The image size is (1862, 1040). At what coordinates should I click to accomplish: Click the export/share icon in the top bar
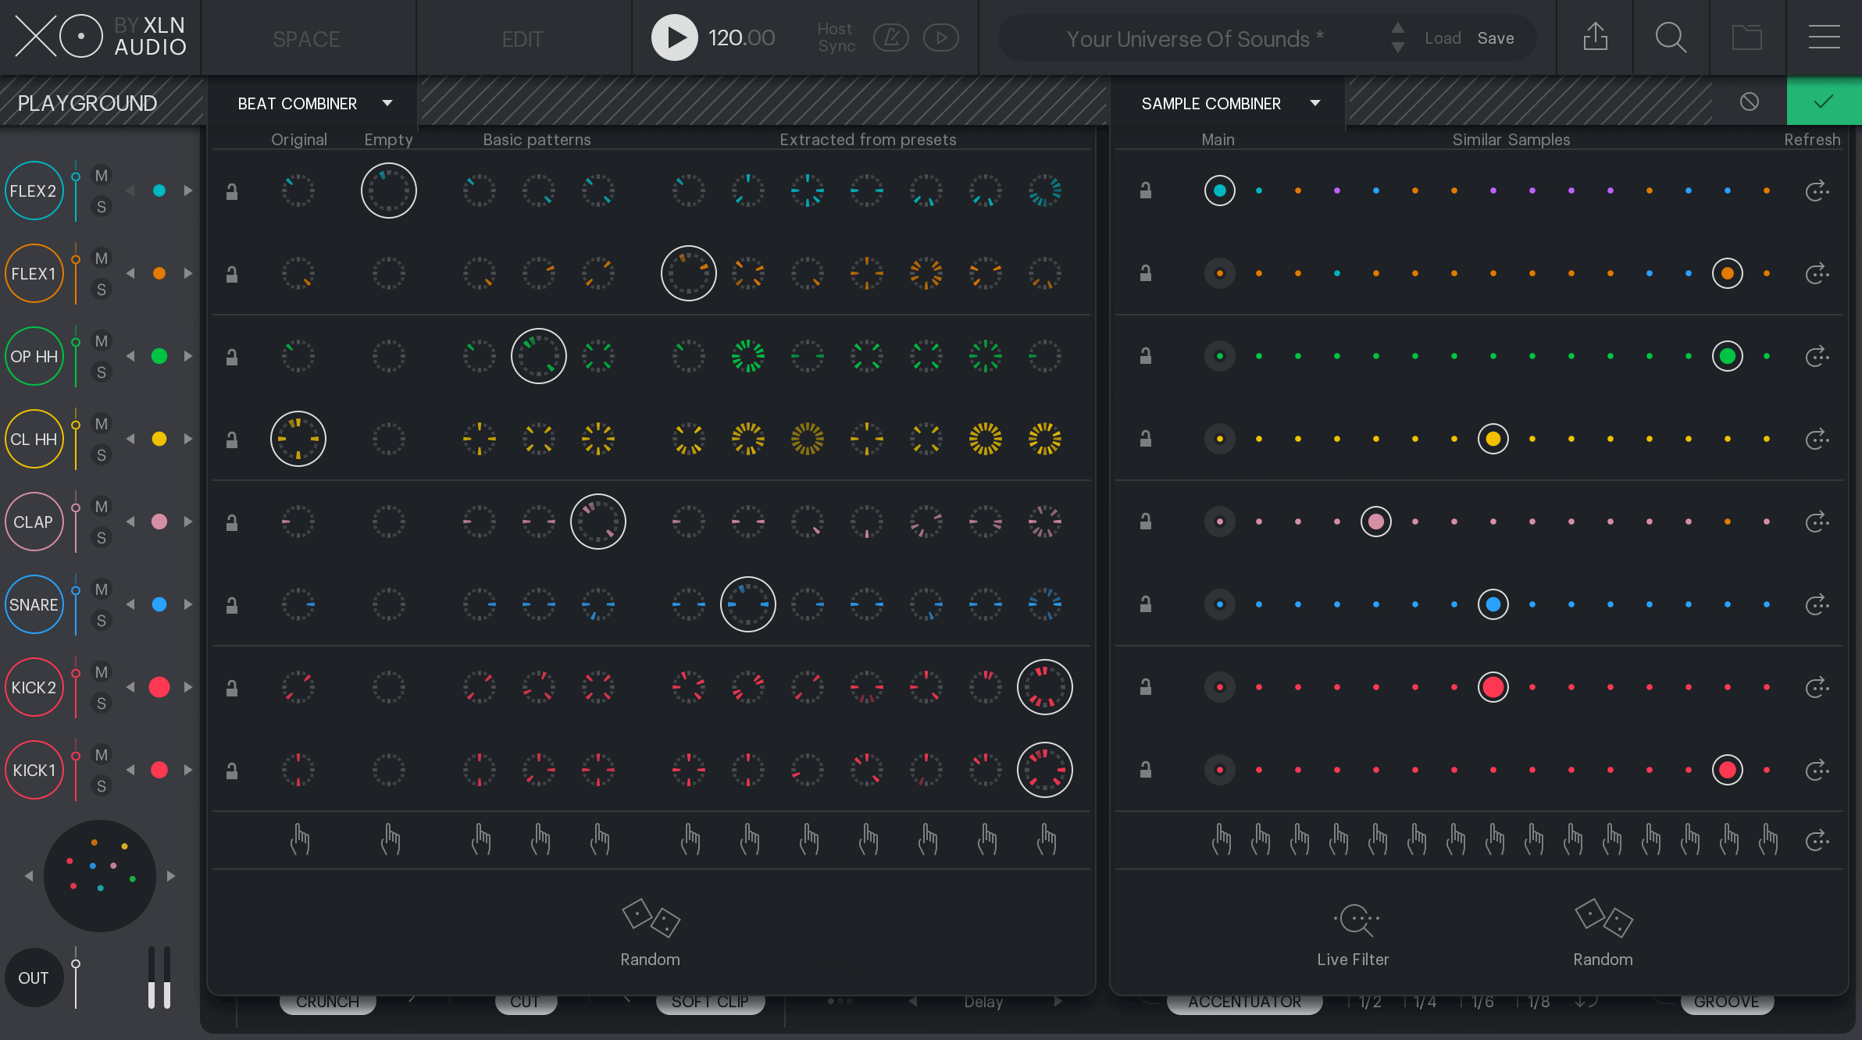[1594, 37]
